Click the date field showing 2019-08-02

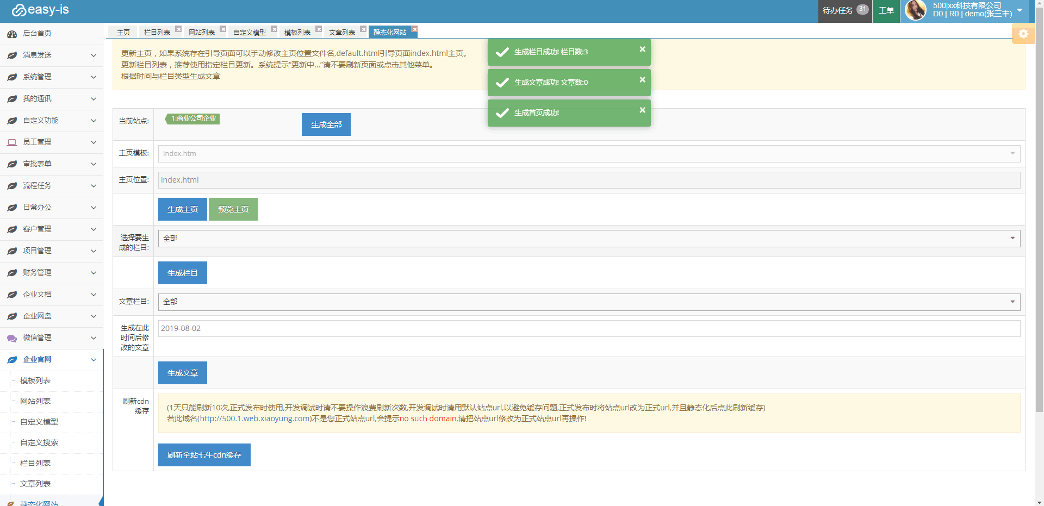tap(589, 328)
